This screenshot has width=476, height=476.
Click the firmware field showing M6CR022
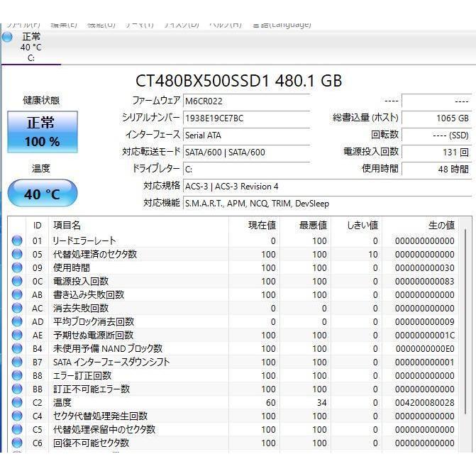(x=245, y=101)
